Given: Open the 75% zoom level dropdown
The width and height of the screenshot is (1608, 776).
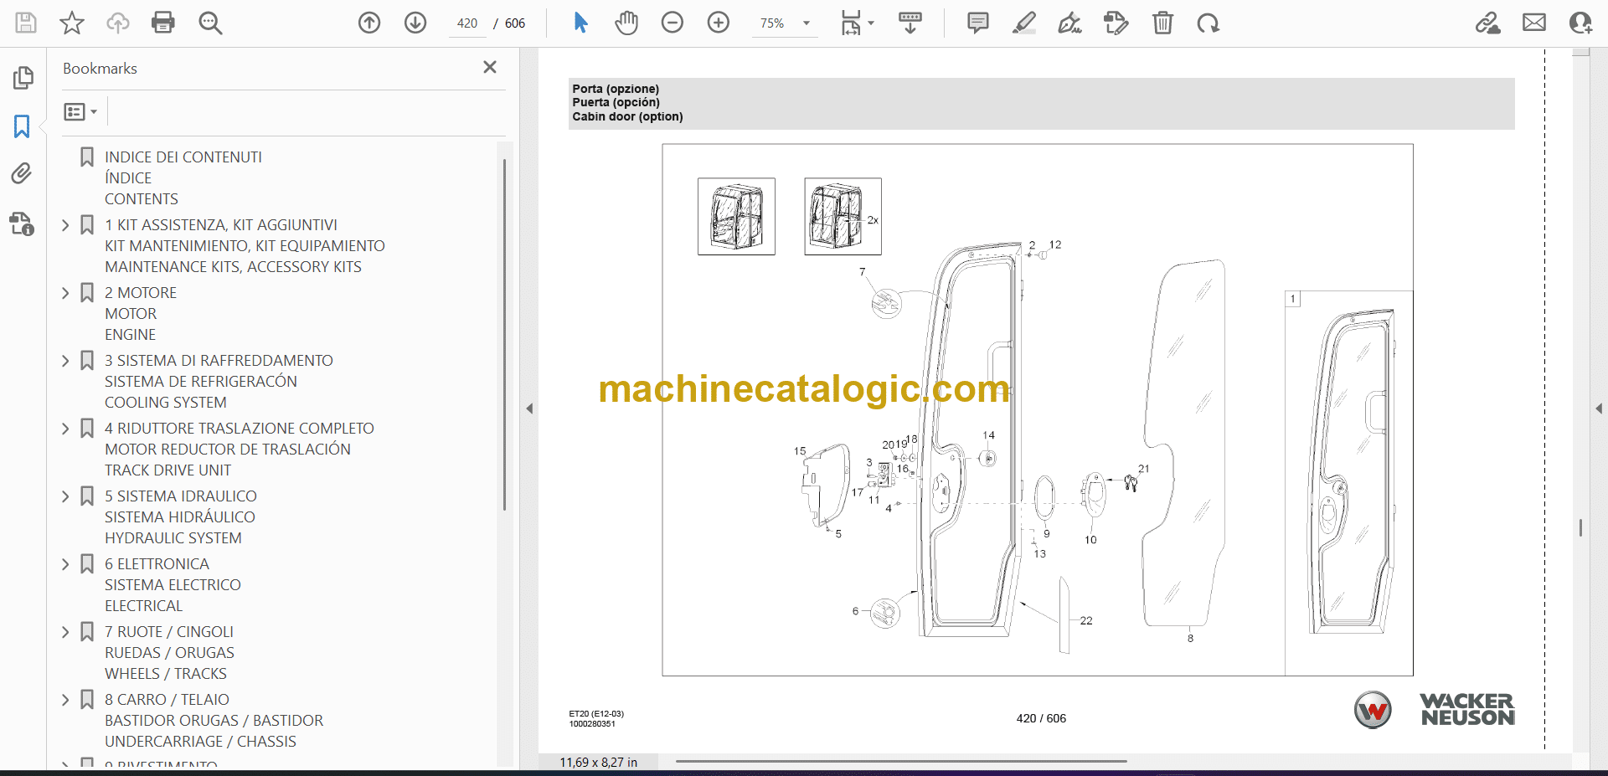Looking at the screenshot, I should click(x=807, y=23).
